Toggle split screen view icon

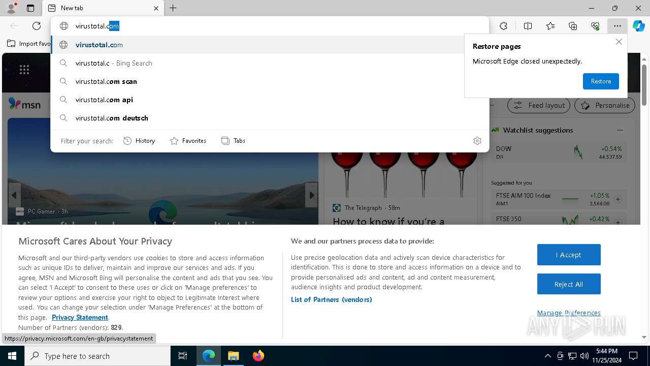coord(528,26)
